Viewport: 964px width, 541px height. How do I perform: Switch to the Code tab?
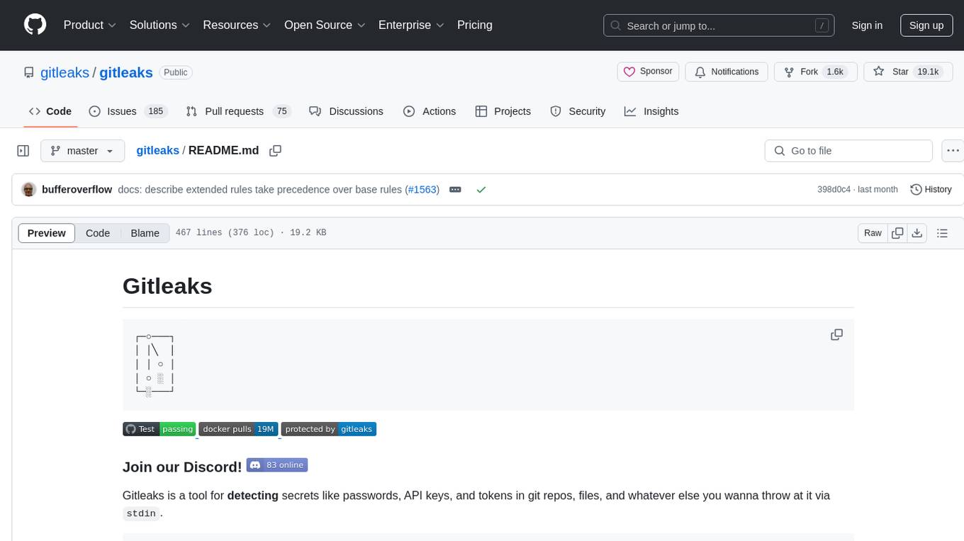50,111
